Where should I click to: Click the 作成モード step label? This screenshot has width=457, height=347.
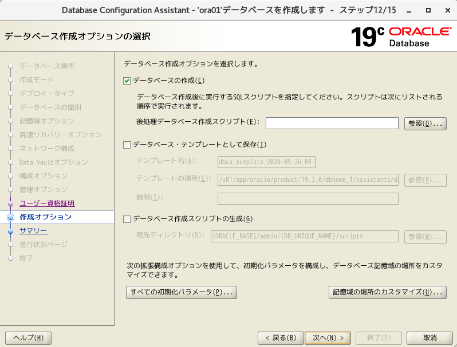click(37, 79)
